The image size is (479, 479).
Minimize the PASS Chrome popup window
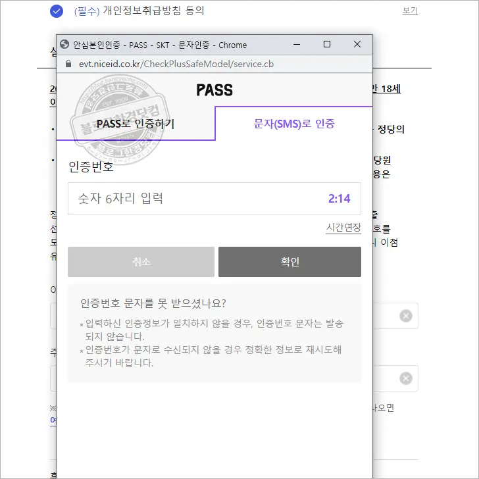[296, 44]
